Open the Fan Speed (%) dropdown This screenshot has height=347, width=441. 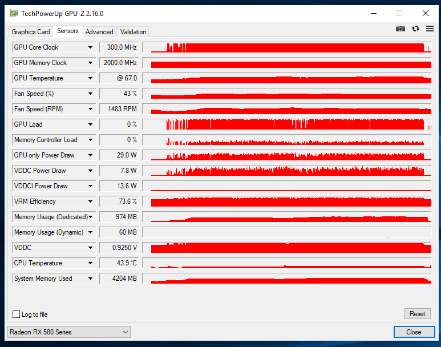(90, 94)
